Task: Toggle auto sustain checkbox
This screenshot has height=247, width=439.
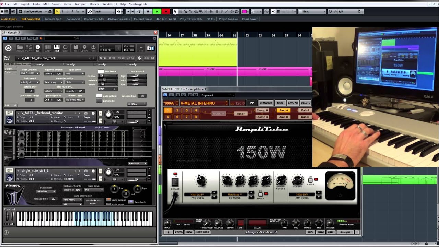Action: click(99, 96)
